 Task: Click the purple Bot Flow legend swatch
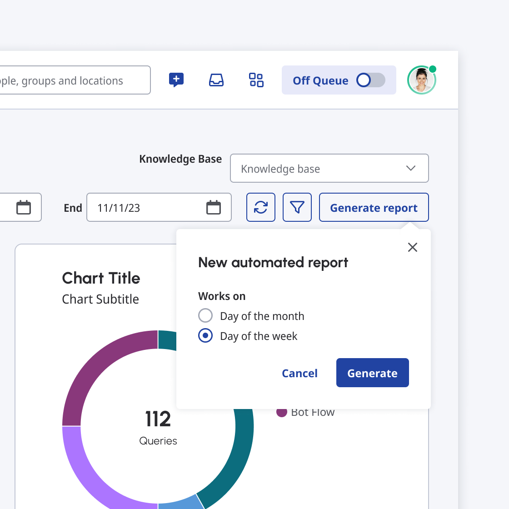tap(282, 412)
